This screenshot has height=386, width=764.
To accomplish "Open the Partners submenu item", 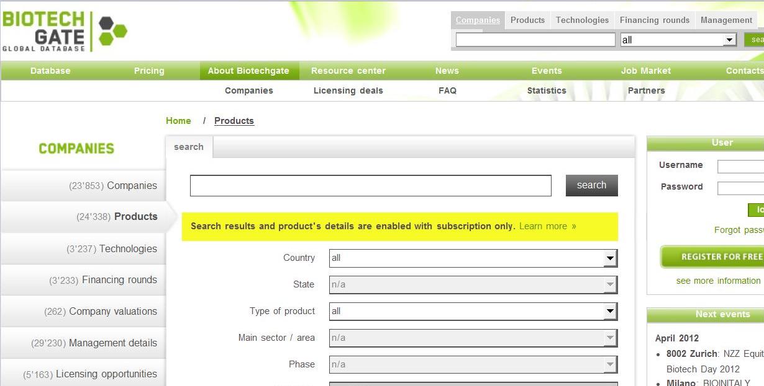I will (x=646, y=90).
